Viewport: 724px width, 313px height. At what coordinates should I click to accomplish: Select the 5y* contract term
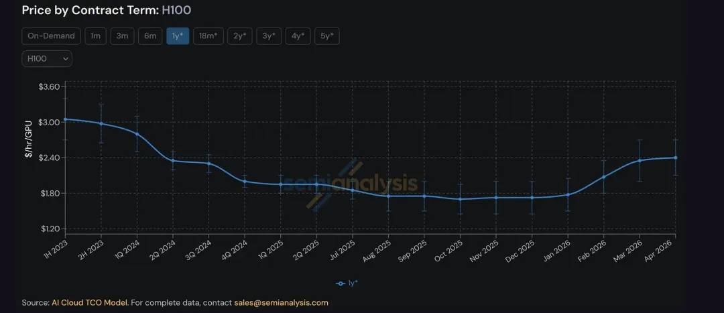pyautogui.click(x=327, y=36)
